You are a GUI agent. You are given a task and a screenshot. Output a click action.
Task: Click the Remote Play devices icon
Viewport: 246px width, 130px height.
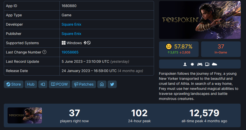click(207, 64)
